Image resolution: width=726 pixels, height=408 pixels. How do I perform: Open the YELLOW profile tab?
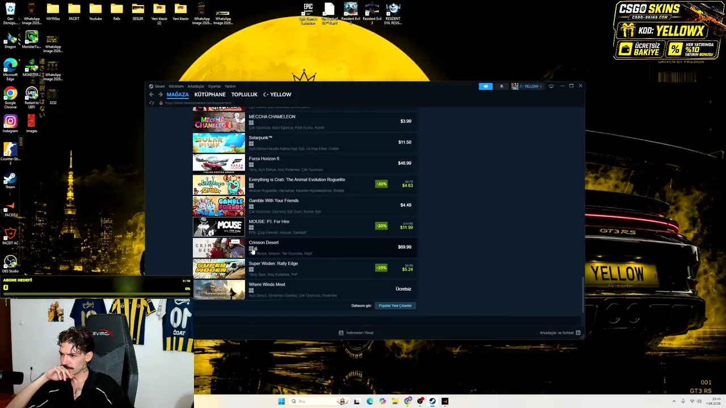(277, 95)
